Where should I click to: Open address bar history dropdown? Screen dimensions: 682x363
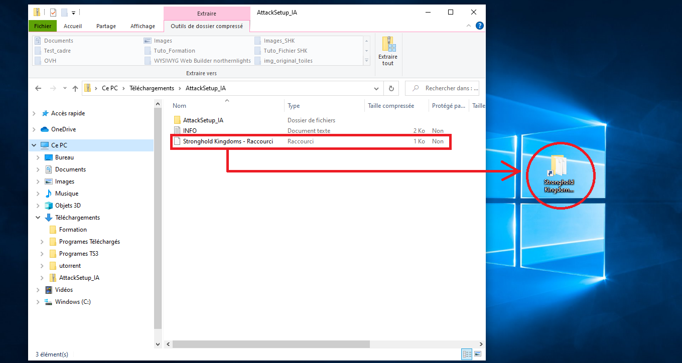pos(376,88)
